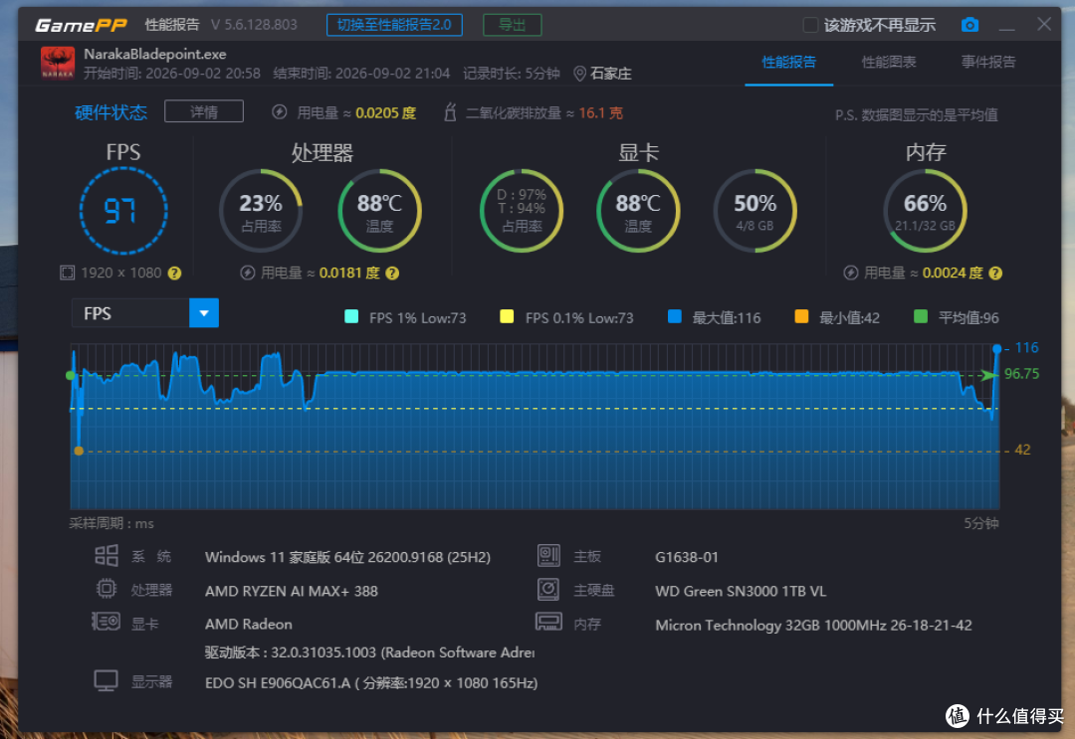Image resolution: width=1075 pixels, height=739 pixels.
Task: Click the 详情 details button
Action: tap(204, 111)
